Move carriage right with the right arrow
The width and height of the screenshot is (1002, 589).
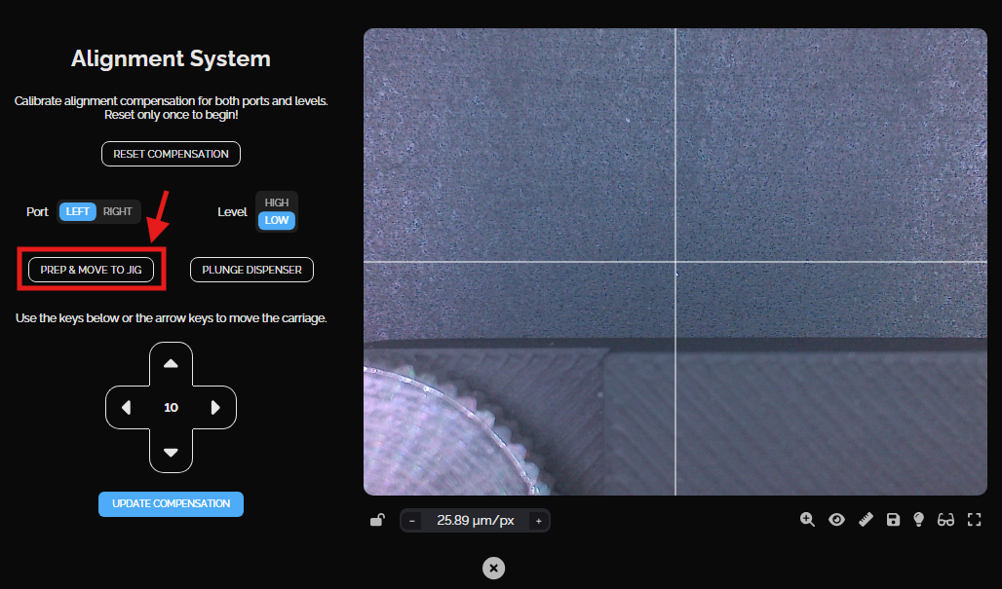[x=215, y=408]
